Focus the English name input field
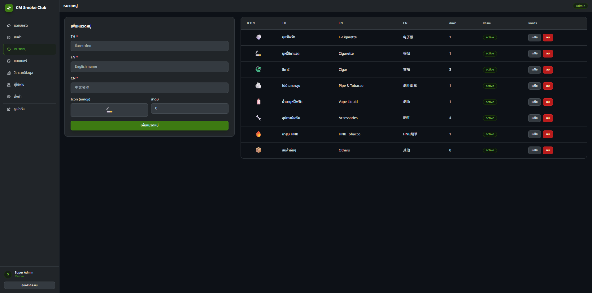This screenshot has height=293, width=592. (x=150, y=67)
